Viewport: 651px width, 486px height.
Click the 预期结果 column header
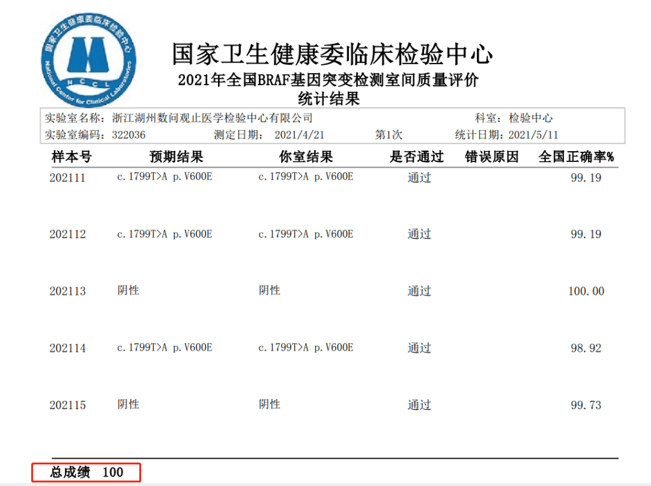click(176, 157)
